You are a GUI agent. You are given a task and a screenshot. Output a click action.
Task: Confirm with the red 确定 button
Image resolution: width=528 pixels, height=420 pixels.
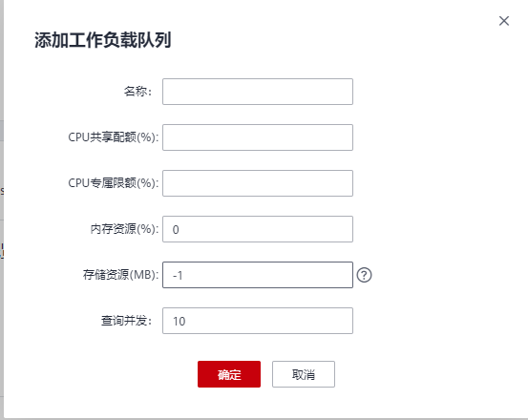[229, 374]
